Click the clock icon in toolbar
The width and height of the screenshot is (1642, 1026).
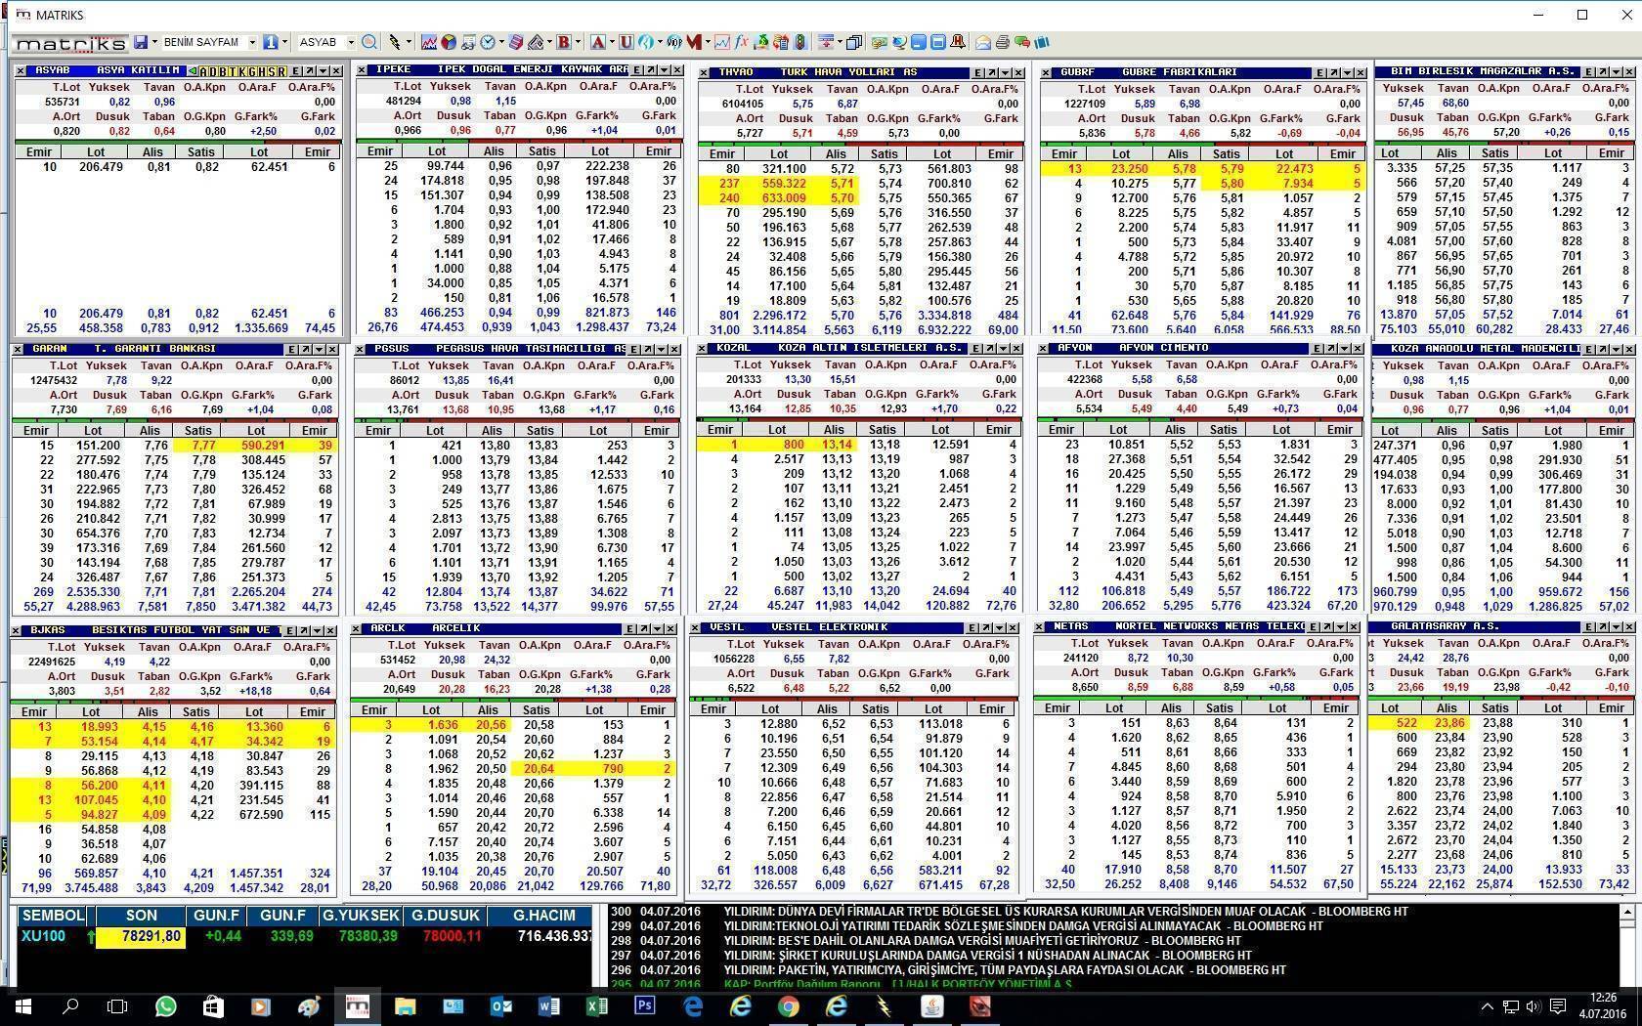tap(488, 42)
